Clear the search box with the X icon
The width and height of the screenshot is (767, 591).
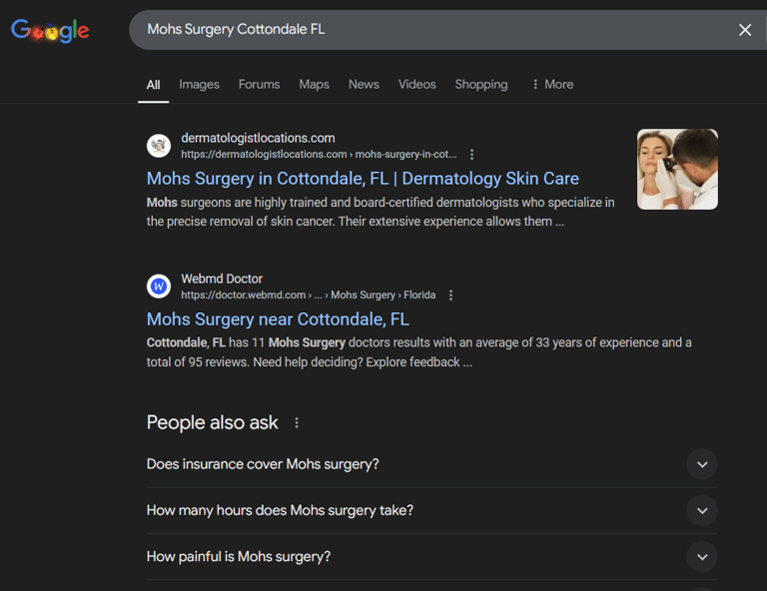(x=744, y=30)
